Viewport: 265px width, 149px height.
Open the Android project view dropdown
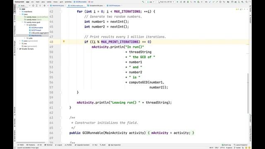24,5
